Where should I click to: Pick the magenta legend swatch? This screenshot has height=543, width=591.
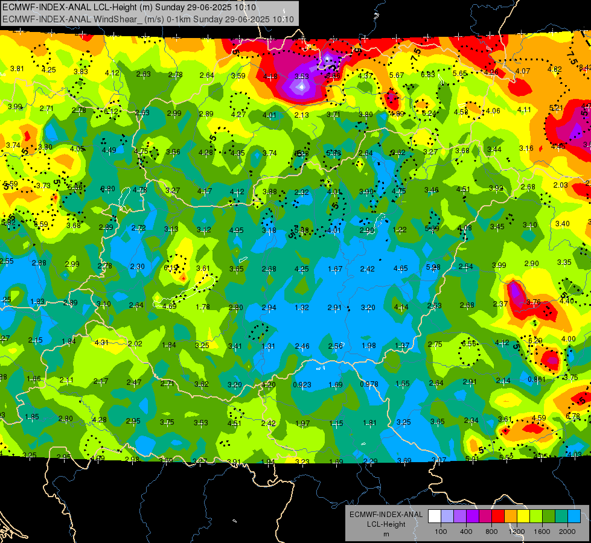tap(485, 516)
